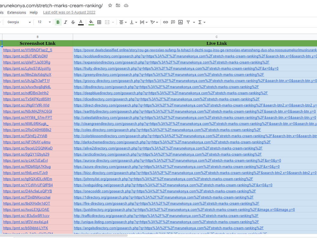The image size is (317, 238).
Task: Open the borders tool
Action: tap(99, 22)
